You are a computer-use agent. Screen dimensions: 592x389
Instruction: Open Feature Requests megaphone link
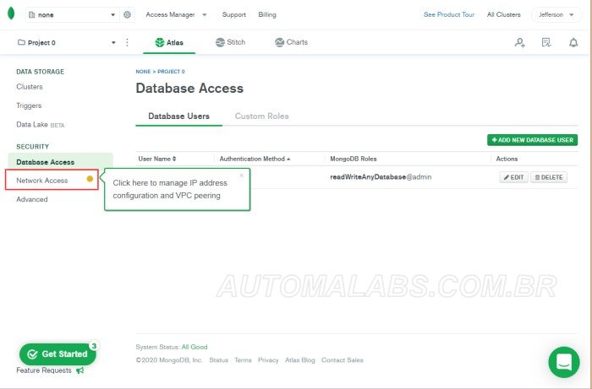click(x=50, y=370)
